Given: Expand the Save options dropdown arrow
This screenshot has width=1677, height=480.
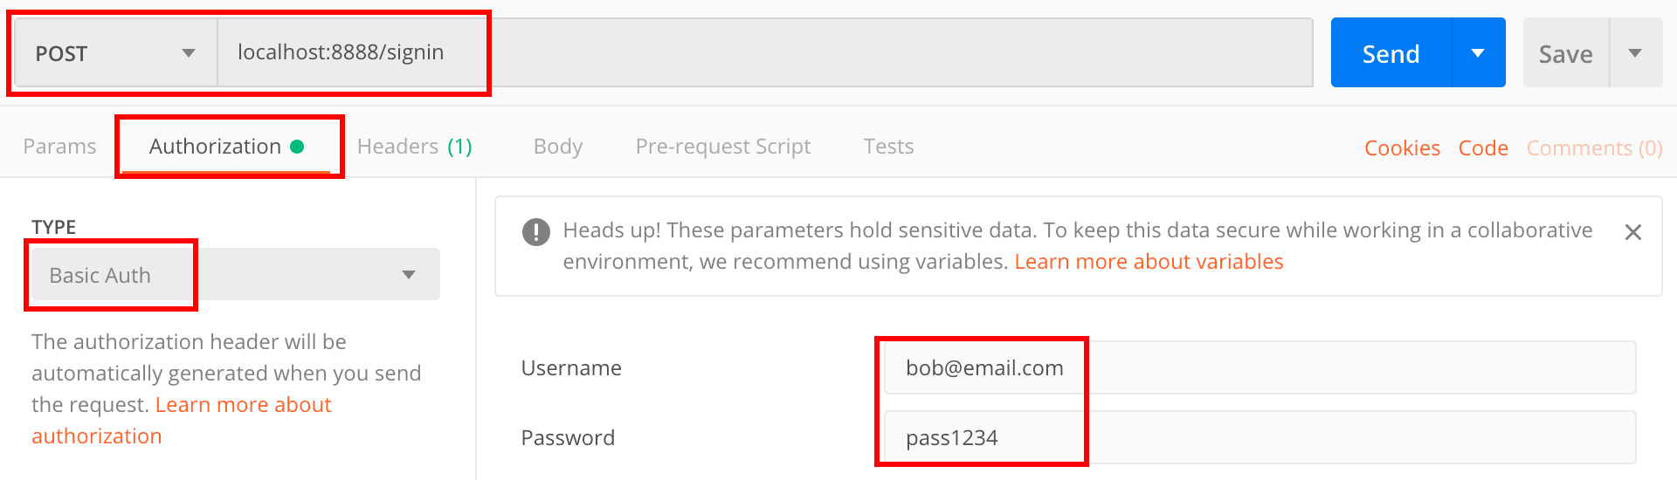Looking at the screenshot, I should [1635, 53].
